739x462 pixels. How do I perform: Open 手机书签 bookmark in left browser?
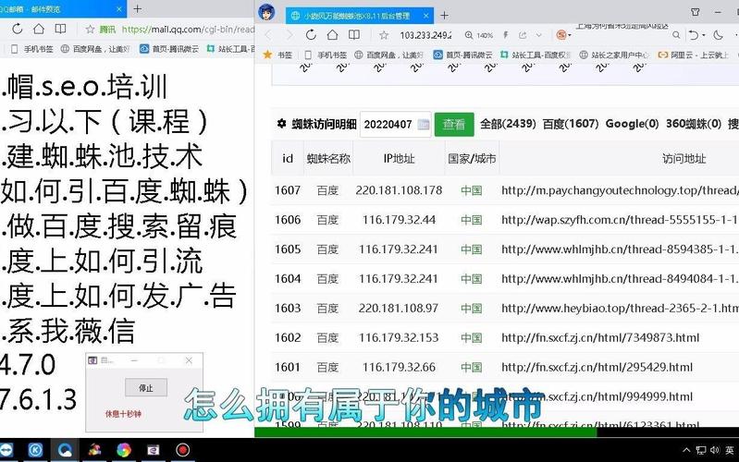pyautogui.click(x=32, y=48)
